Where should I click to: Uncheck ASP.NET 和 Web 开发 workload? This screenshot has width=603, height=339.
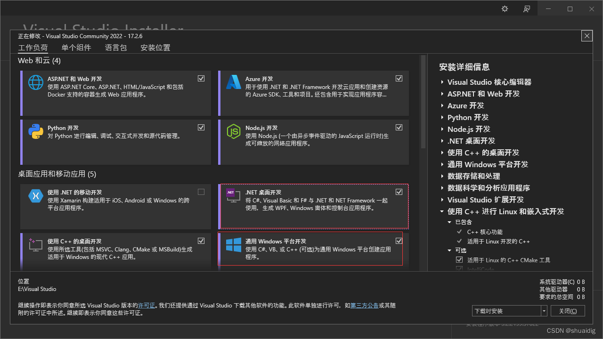[201, 78]
